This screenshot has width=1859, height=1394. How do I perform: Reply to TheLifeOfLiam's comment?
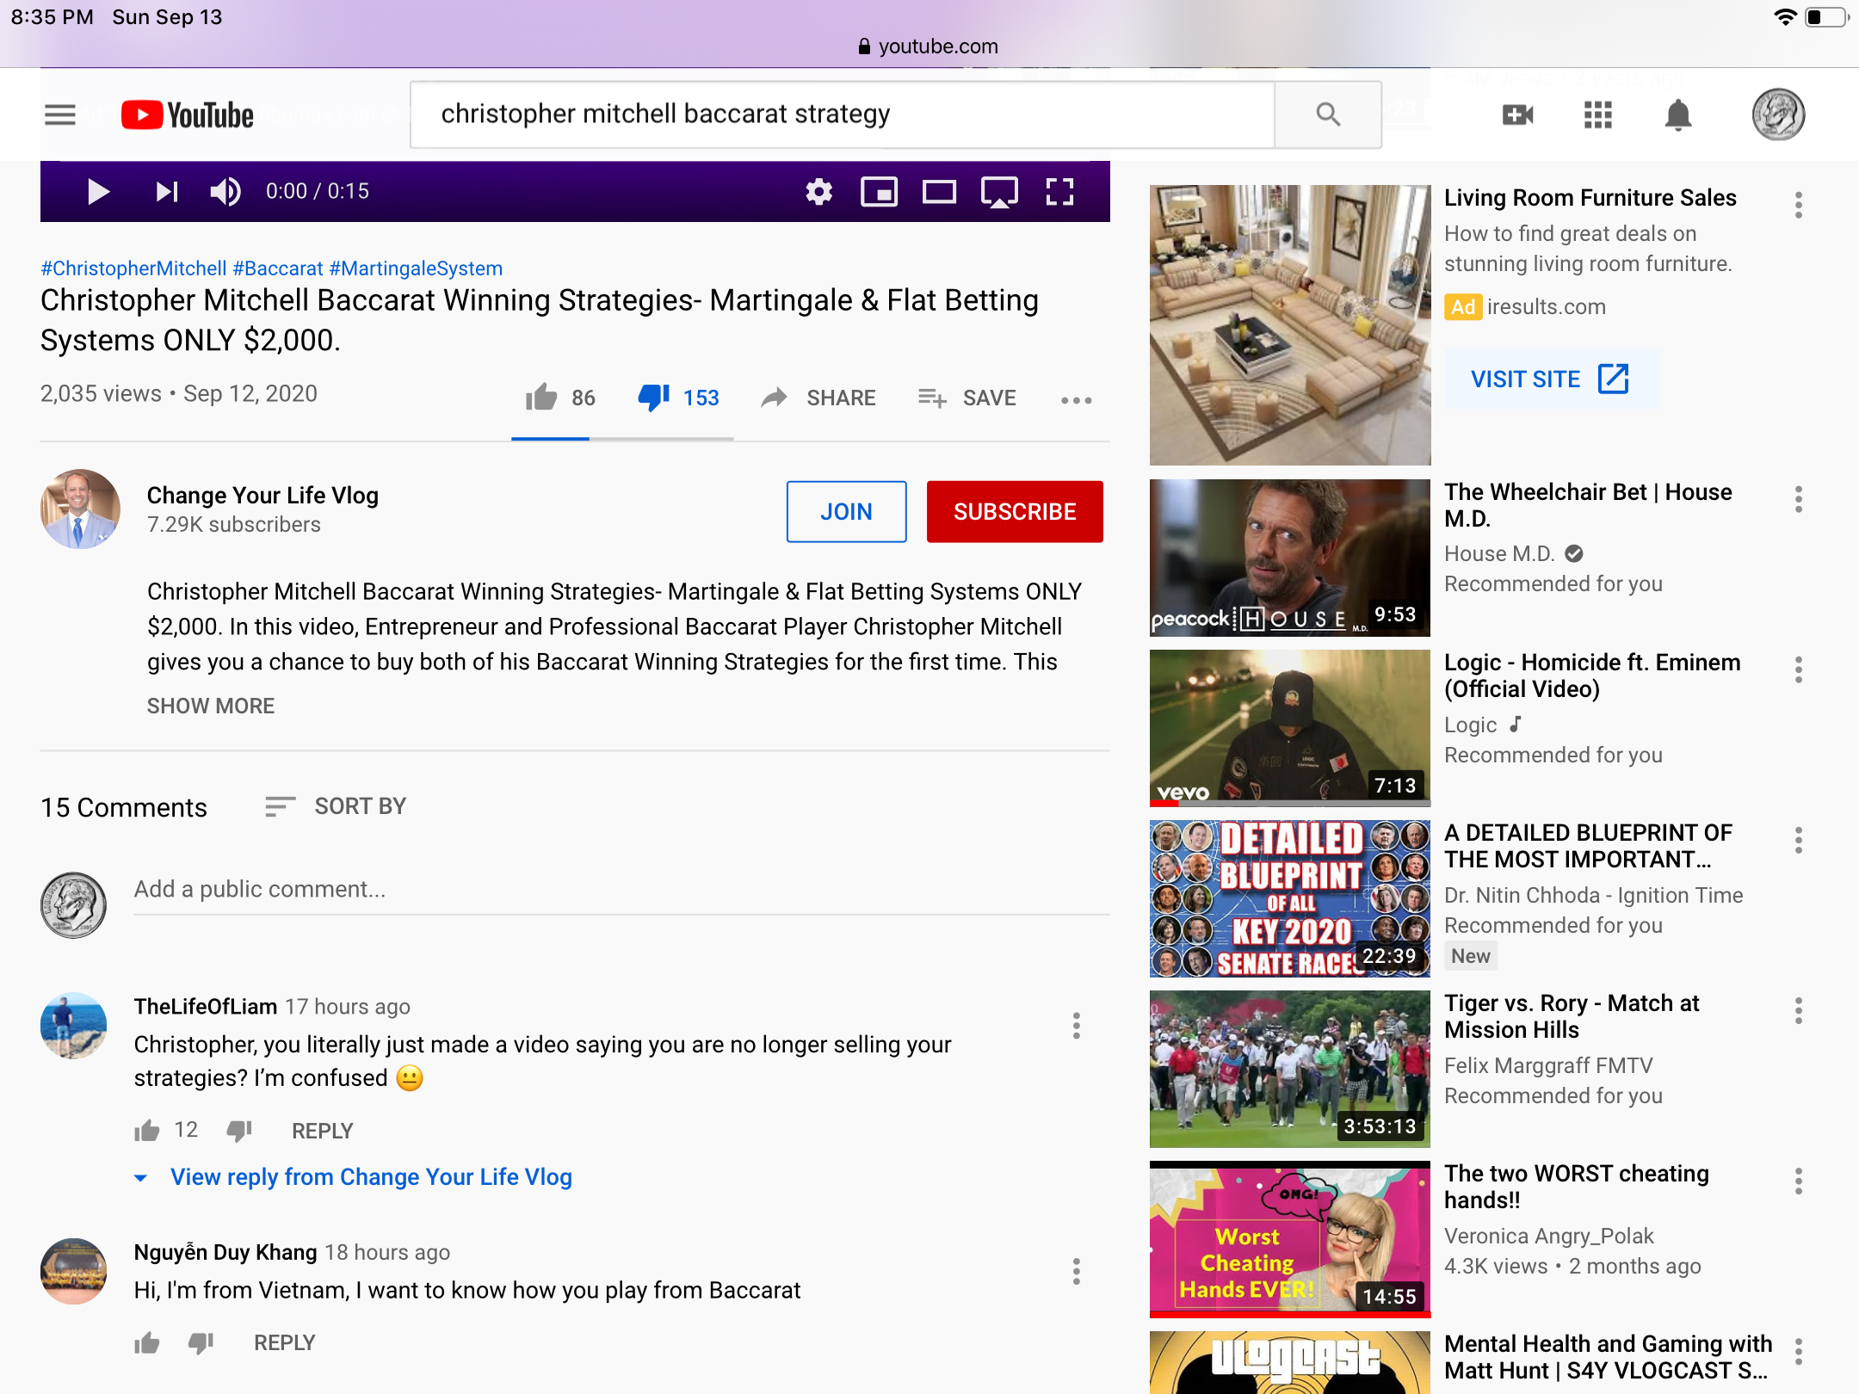point(323,1131)
